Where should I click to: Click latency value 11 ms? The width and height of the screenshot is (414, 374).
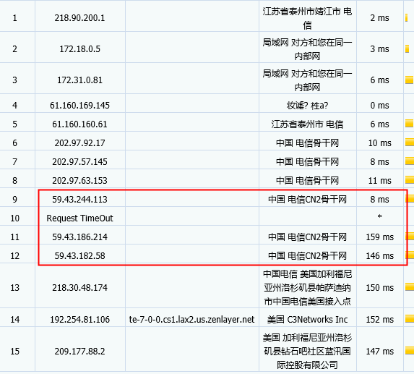(379, 181)
